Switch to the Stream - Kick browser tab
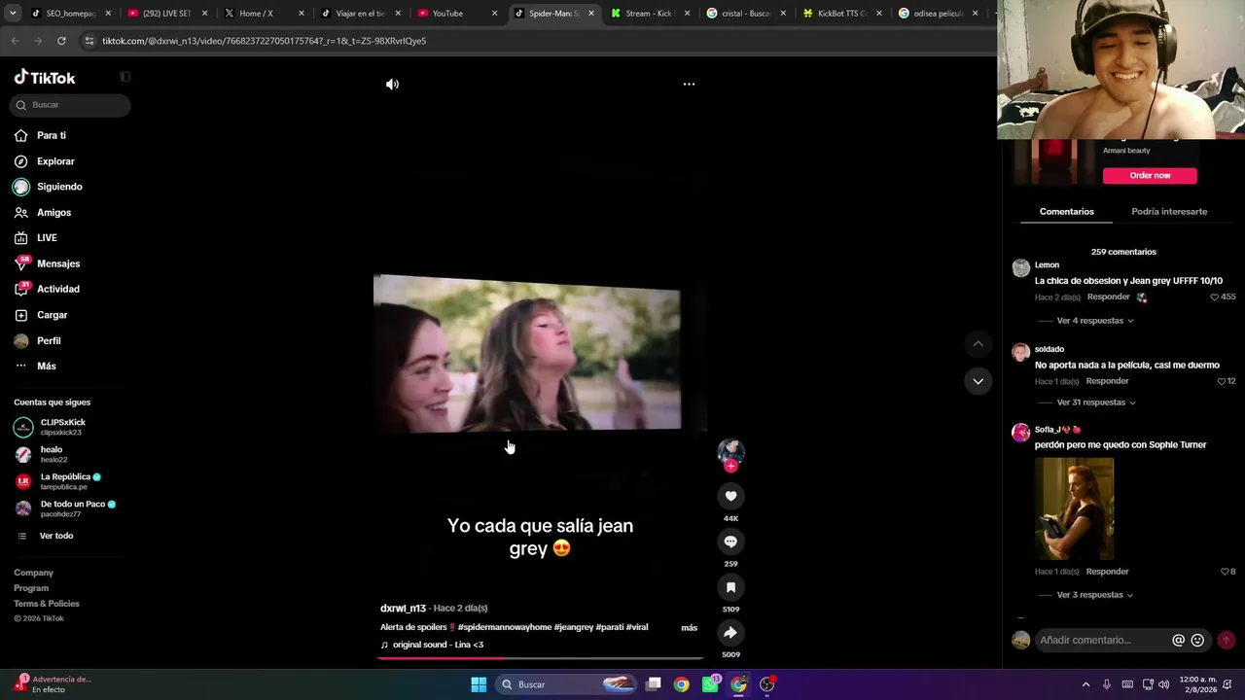The image size is (1245, 700). pyautogui.click(x=650, y=14)
